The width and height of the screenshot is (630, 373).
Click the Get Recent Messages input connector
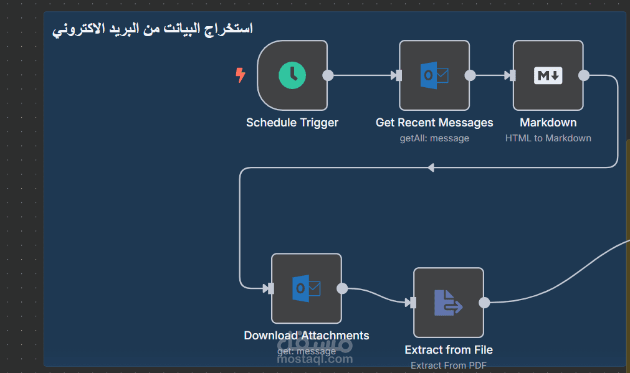[397, 75]
